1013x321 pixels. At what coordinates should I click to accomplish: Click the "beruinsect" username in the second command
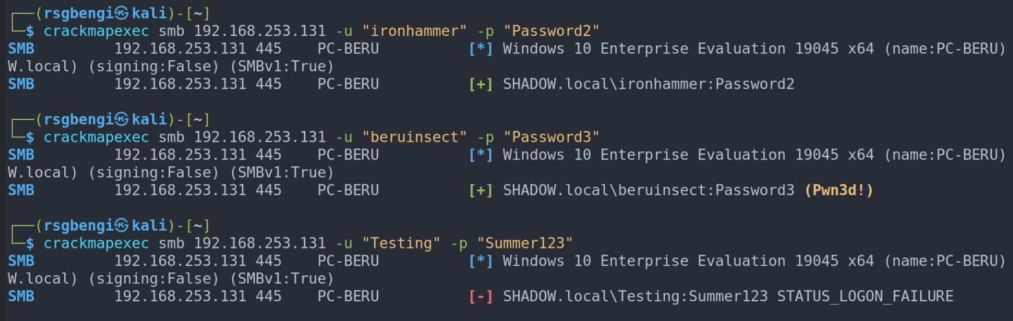click(414, 137)
